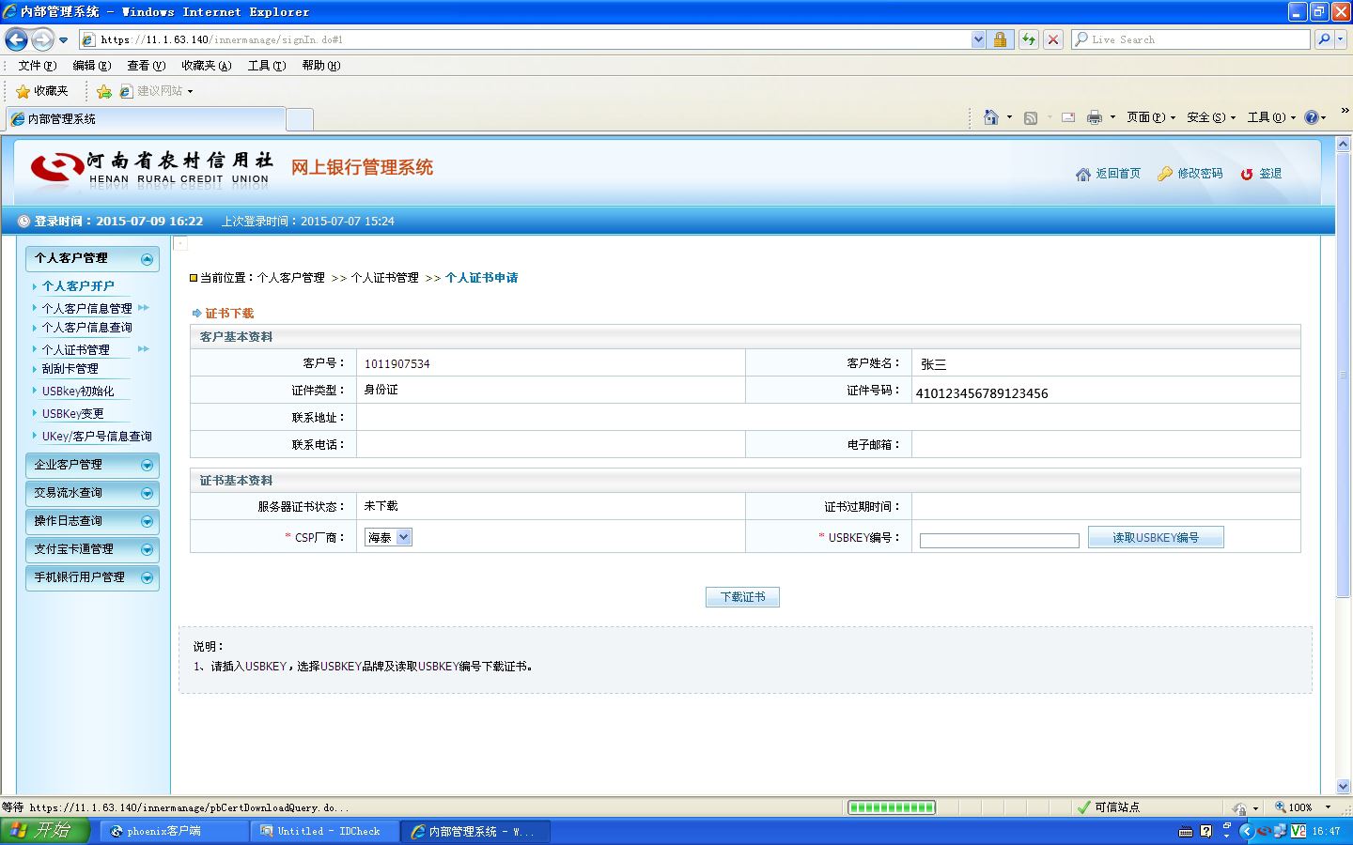Click the stop loading icon
Screen dimensions: 1353x845
[1053, 39]
